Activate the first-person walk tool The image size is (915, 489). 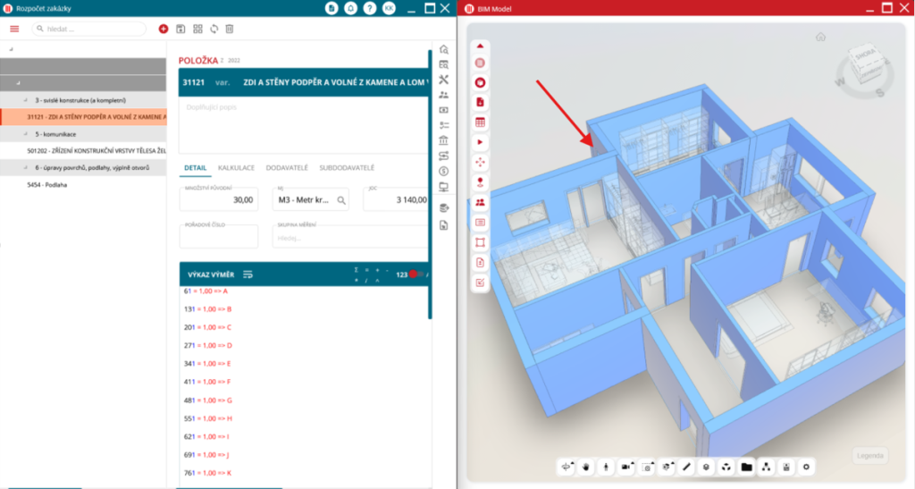coord(606,467)
